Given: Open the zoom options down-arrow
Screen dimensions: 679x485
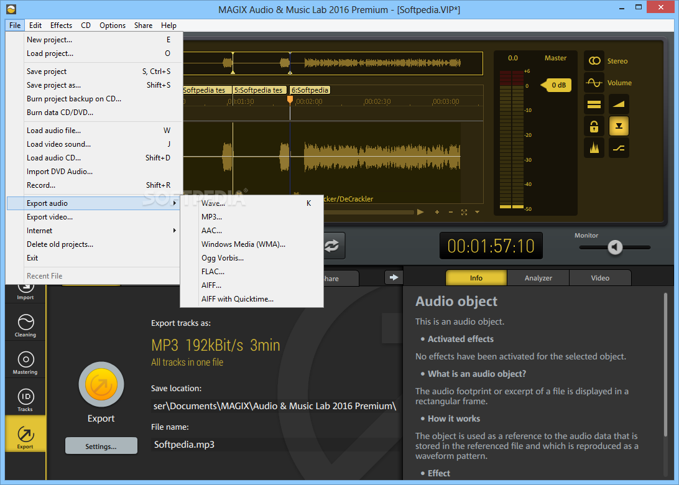Looking at the screenshot, I should point(477,212).
